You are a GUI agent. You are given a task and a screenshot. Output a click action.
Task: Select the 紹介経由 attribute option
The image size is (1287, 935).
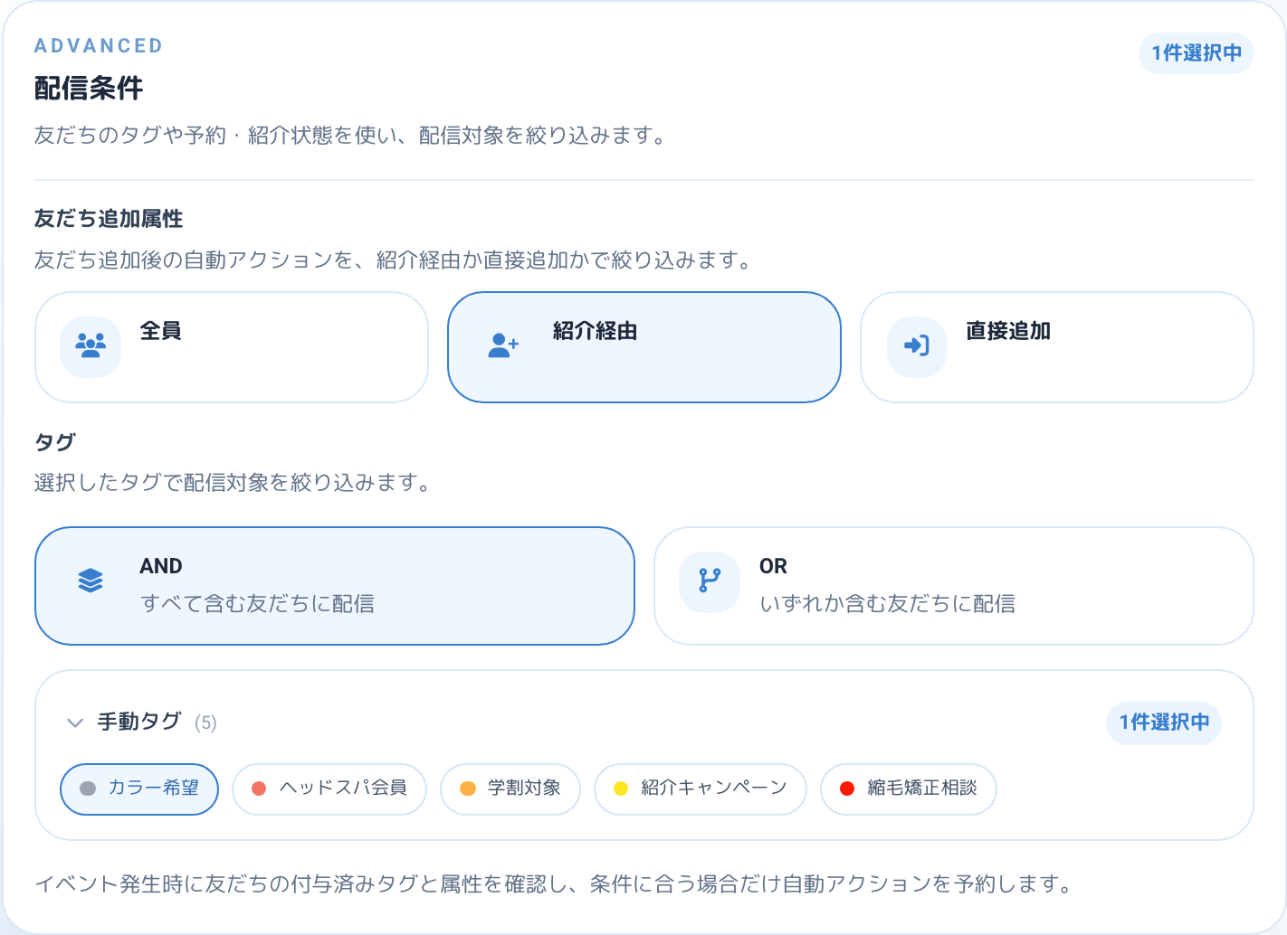pos(644,347)
